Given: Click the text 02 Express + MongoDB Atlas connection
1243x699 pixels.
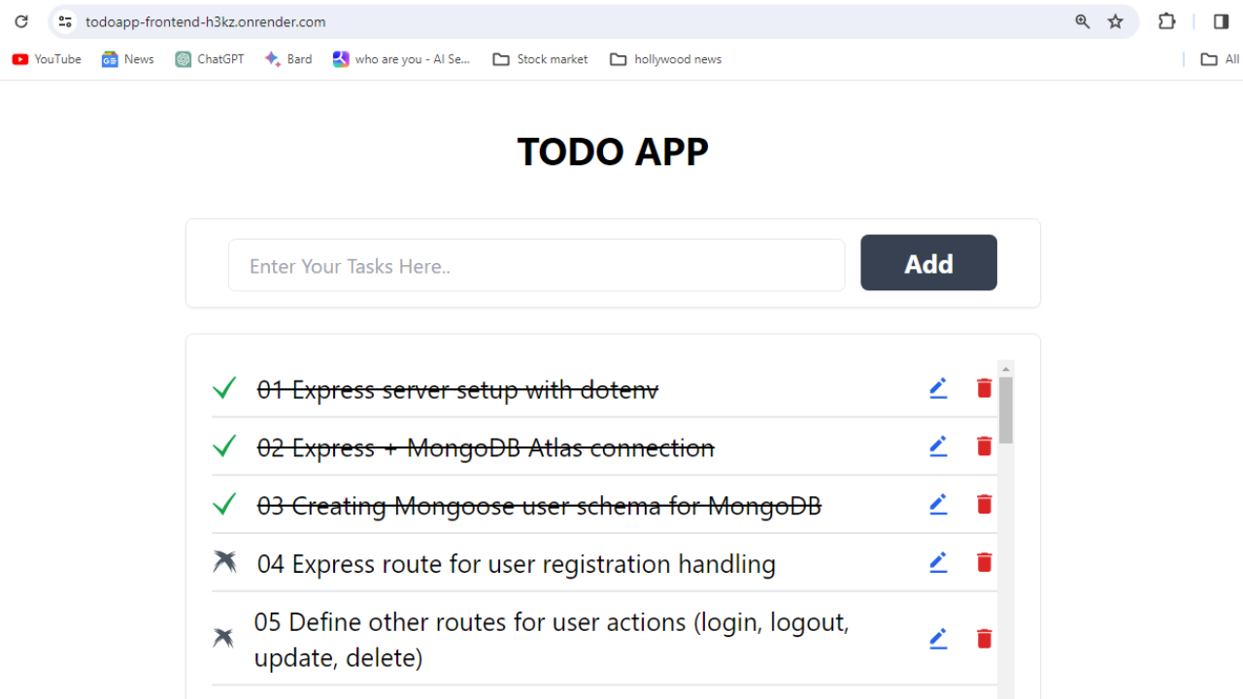Looking at the screenshot, I should 486,448.
